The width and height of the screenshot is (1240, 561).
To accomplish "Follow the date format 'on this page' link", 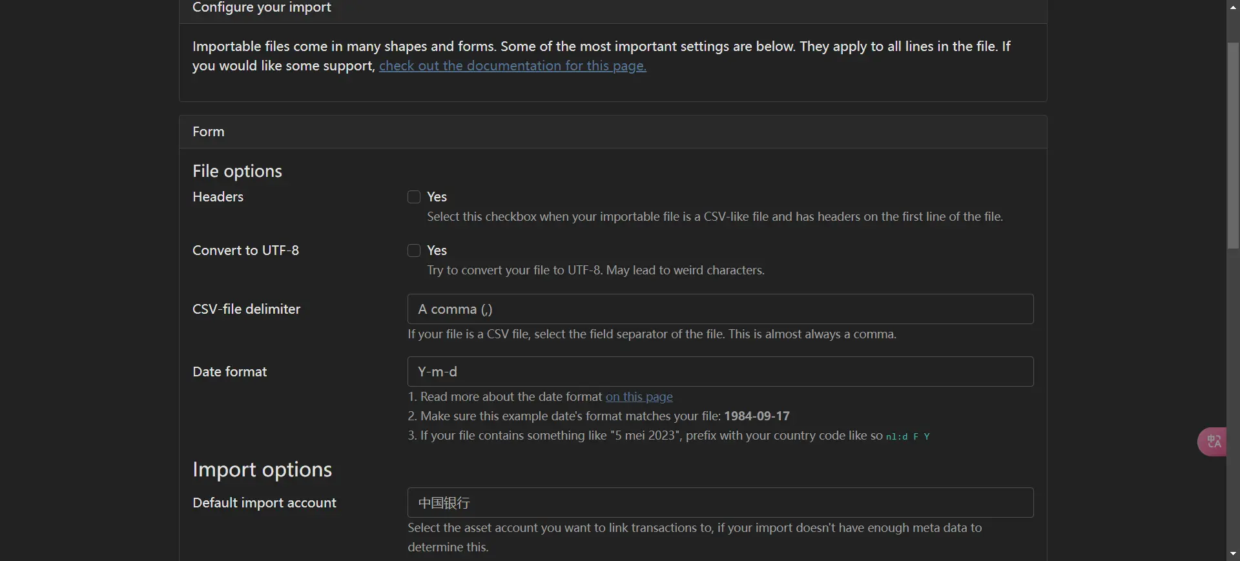I will coord(639,397).
